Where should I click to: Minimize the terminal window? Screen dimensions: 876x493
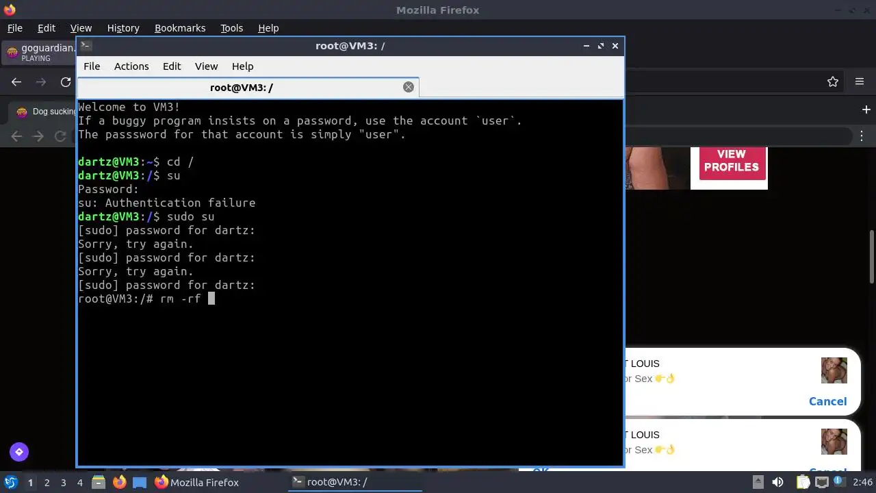(x=587, y=46)
